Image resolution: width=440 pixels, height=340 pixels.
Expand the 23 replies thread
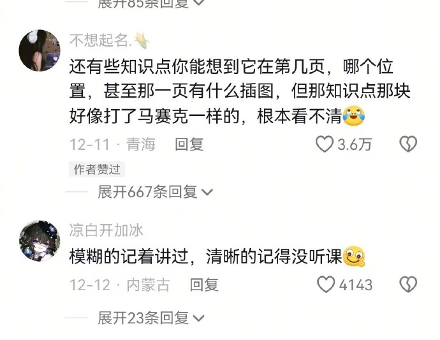pyautogui.click(x=151, y=318)
